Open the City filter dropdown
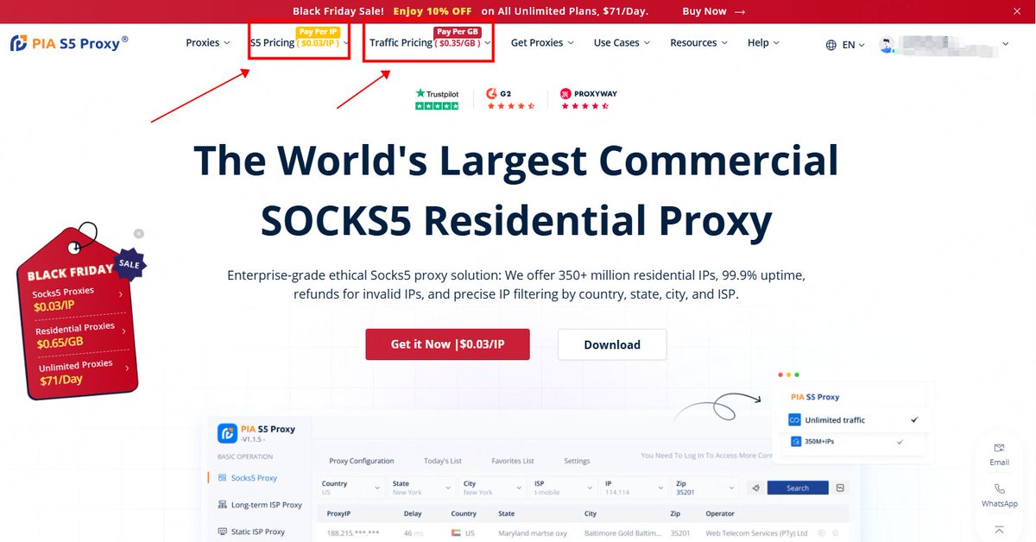1036x542 pixels. tap(493, 488)
